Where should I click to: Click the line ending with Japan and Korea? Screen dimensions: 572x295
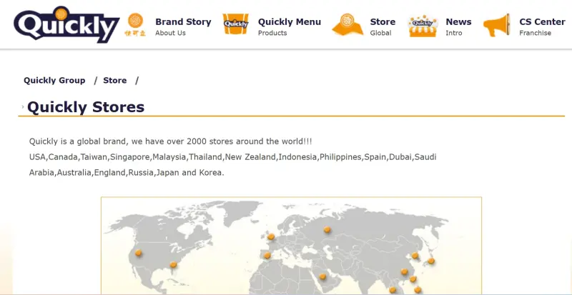(127, 172)
